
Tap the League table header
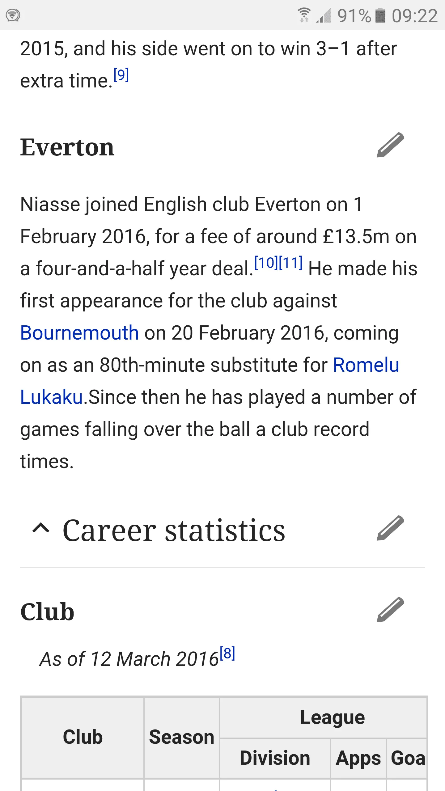pyautogui.click(x=333, y=717)
